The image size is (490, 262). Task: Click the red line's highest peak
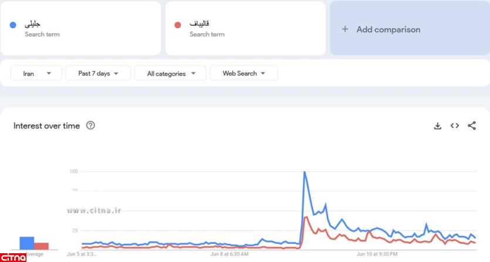coord(307,217)
